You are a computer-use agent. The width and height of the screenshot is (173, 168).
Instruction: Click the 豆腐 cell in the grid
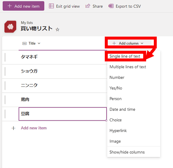click(63, 114)
